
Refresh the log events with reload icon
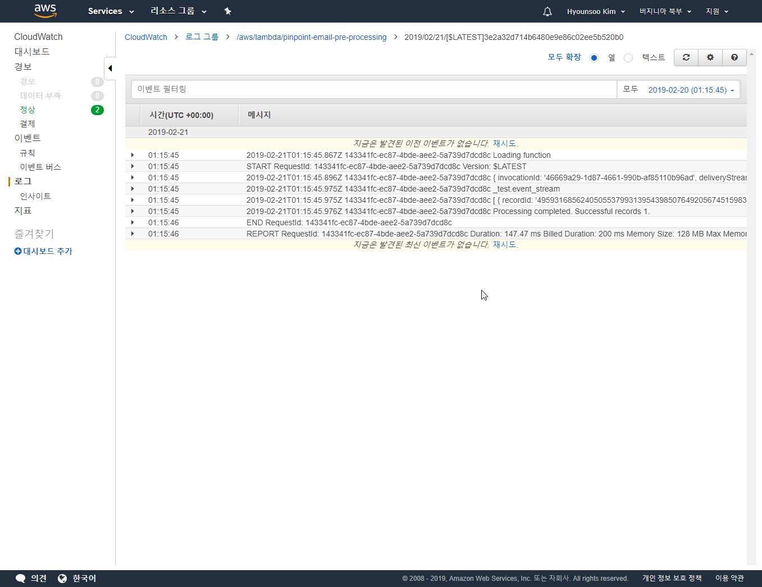click(686, 57)
